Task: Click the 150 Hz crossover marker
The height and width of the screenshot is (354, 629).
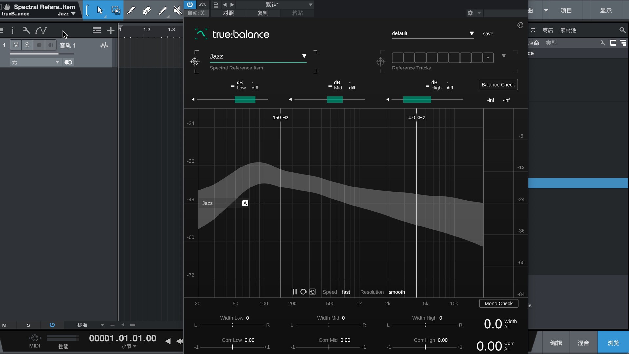Action: pyautogui.click(x=280, y=118)
